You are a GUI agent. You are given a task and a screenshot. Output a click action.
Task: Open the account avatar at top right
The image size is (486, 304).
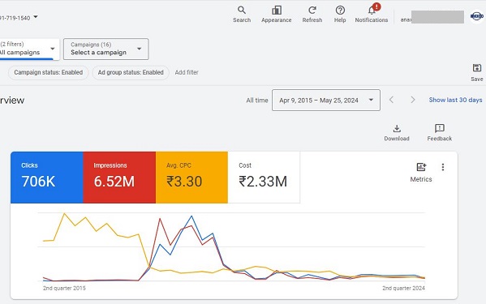pyautogui.click(x=477, y=16)
